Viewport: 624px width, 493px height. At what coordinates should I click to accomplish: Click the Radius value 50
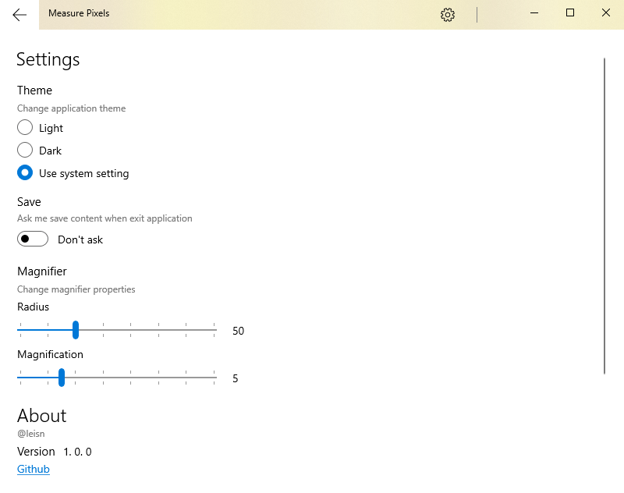coord(238,331)
